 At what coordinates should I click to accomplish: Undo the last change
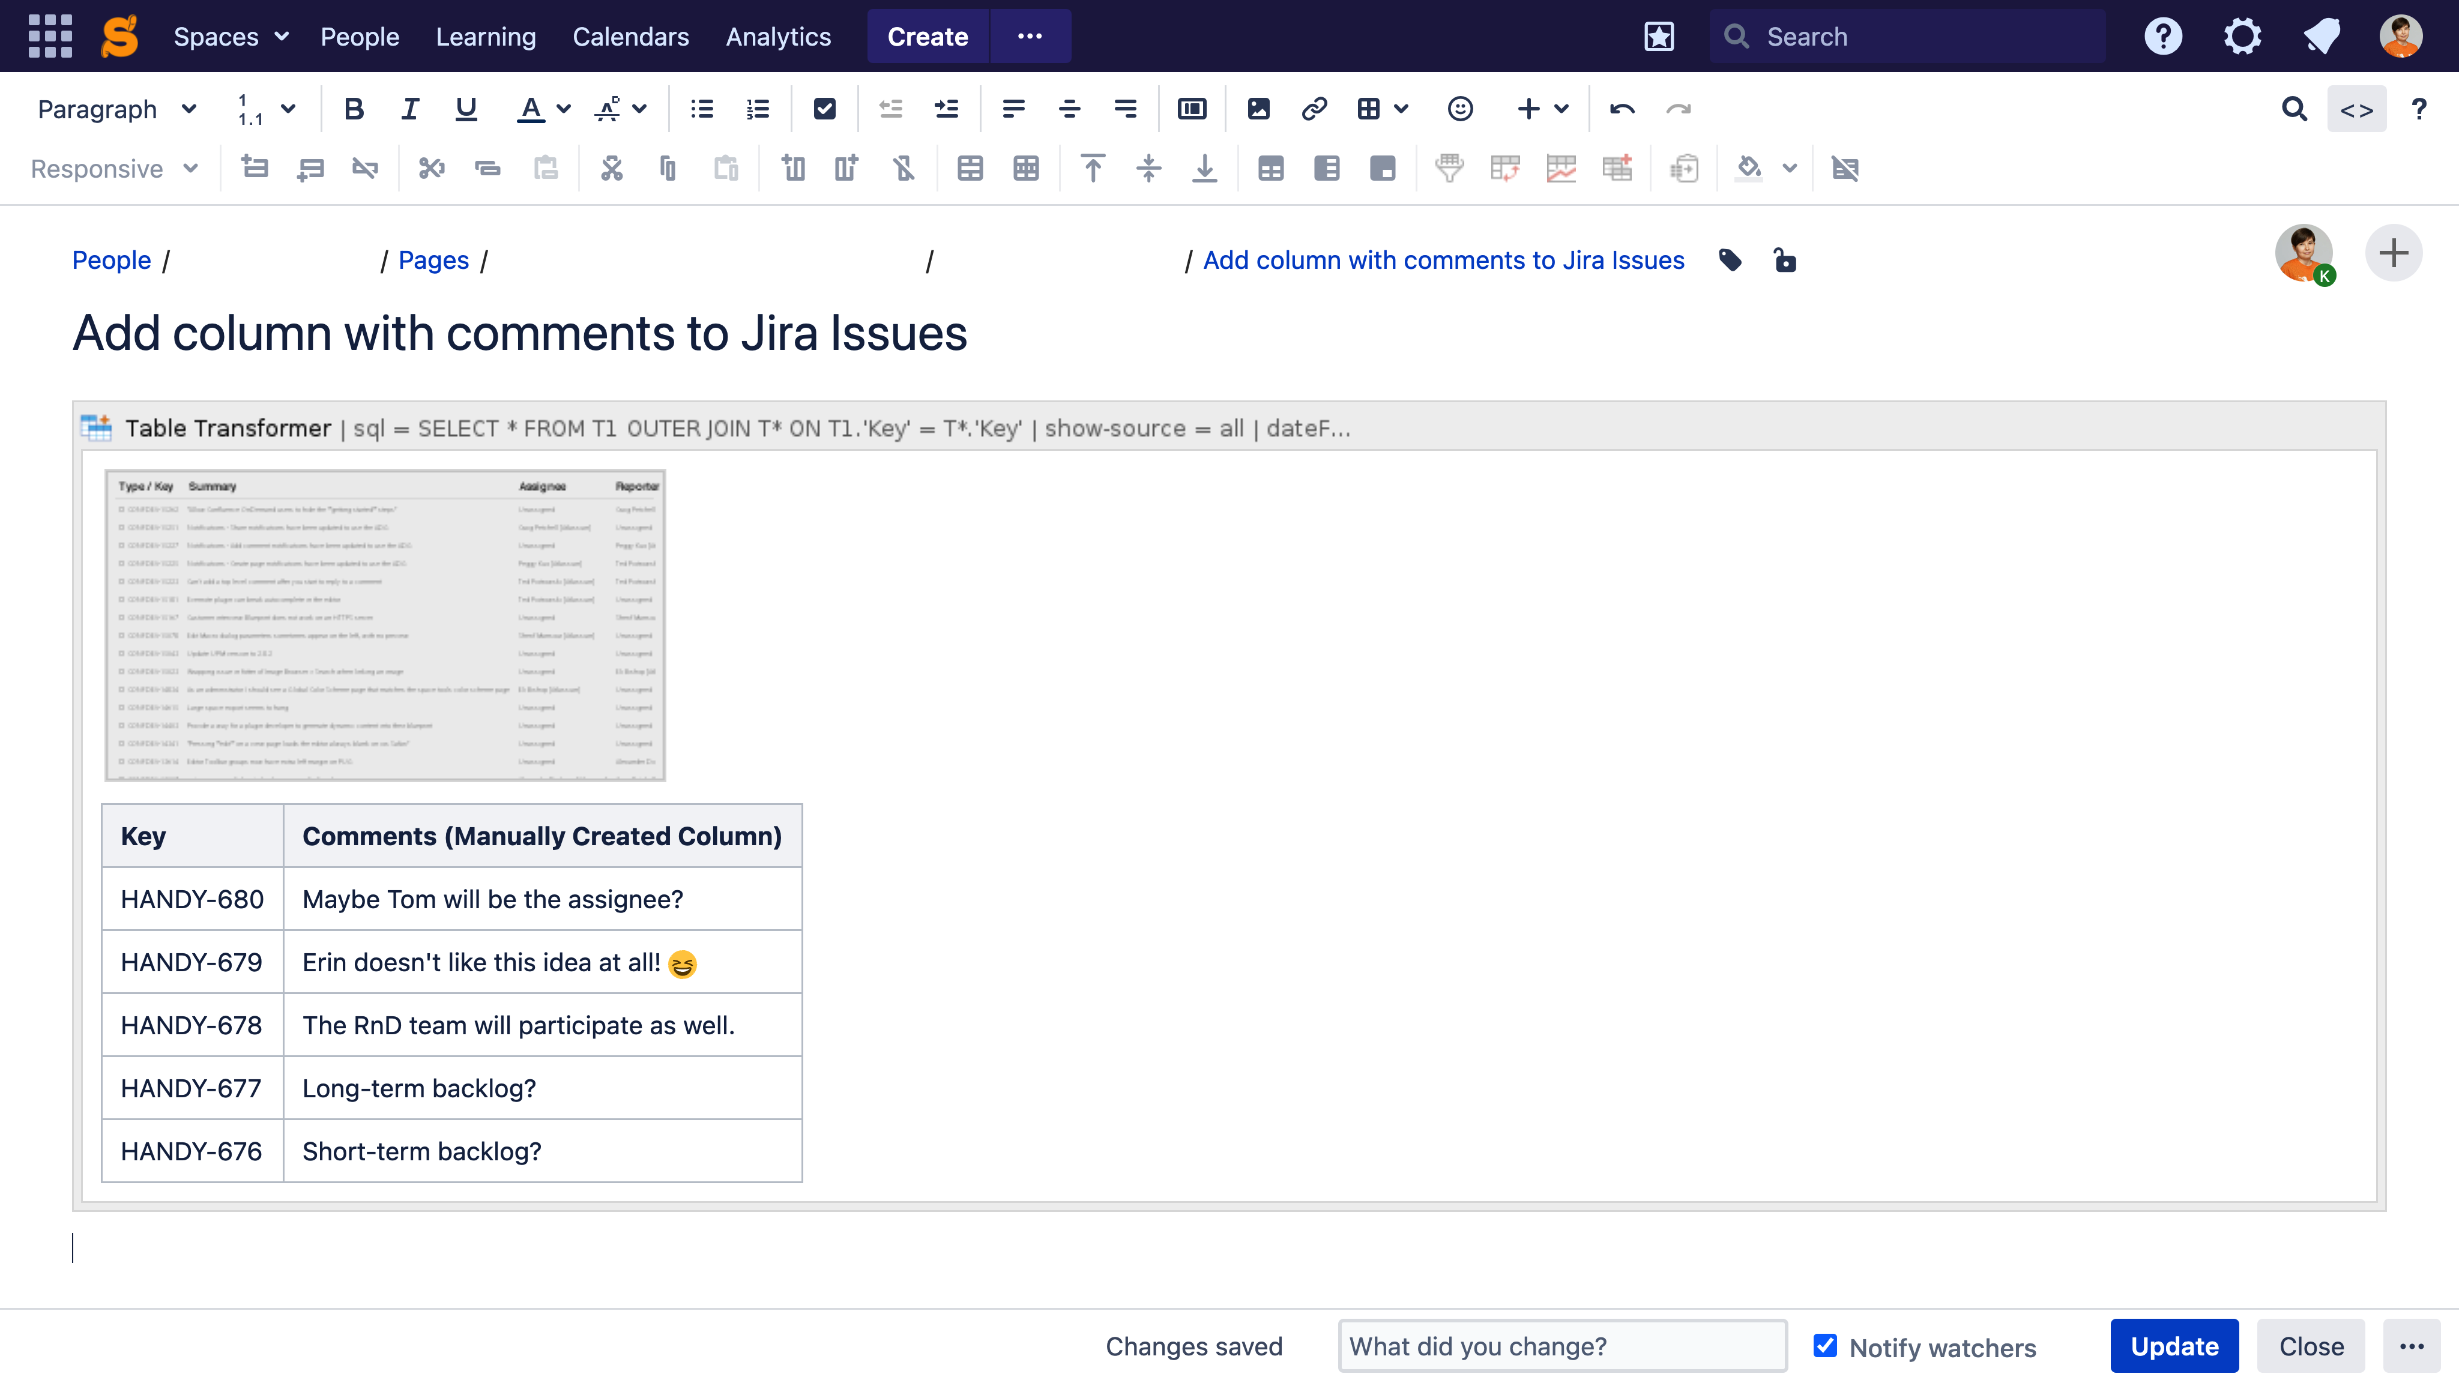pyautogui.click(x=1623, y=109)
